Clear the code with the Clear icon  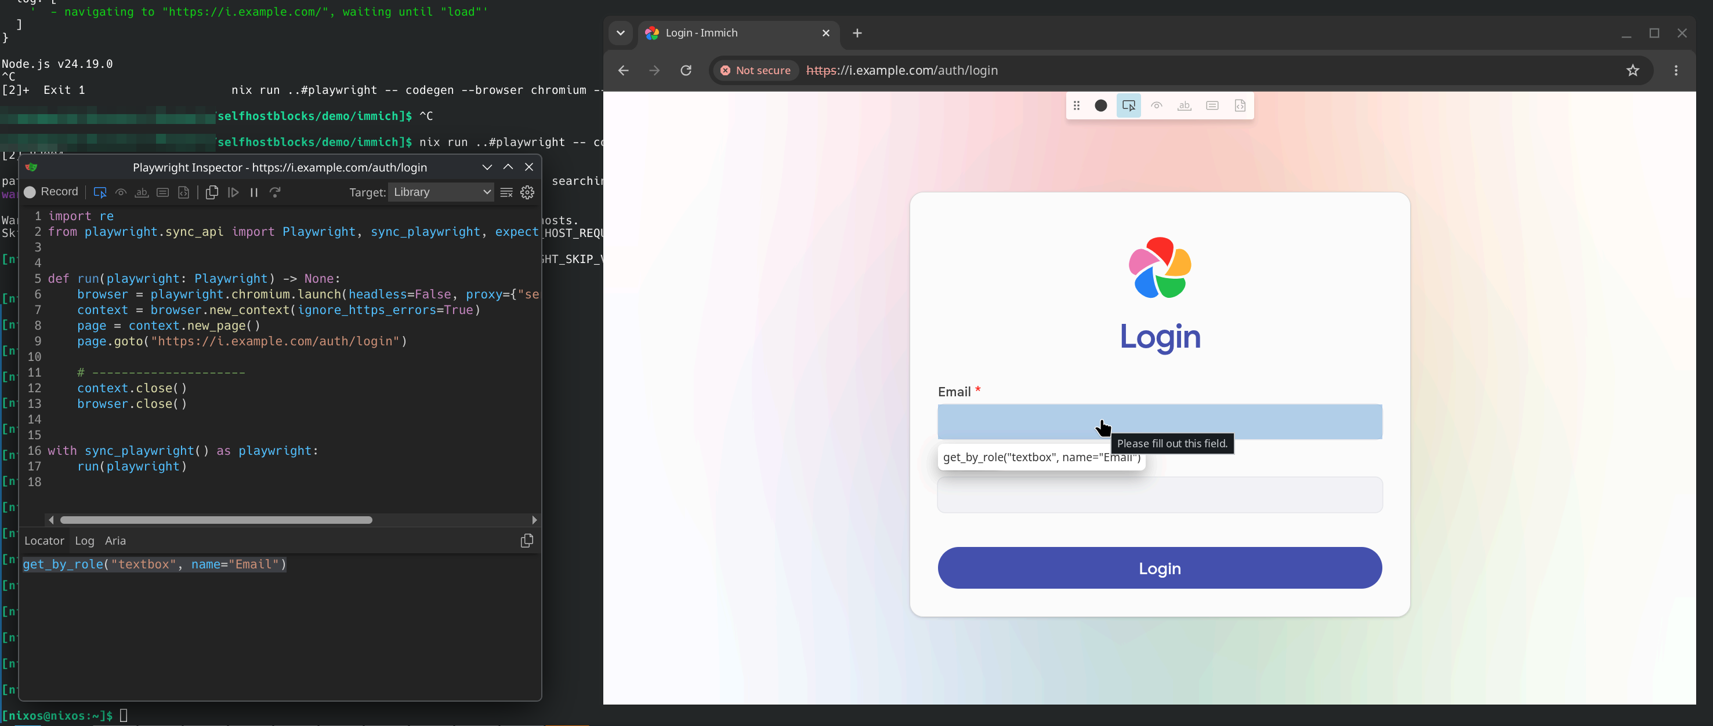click(507, 192)
